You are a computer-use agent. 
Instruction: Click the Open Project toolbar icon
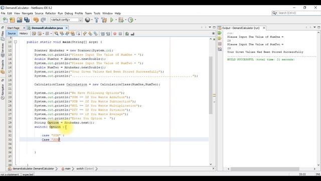point(20,20)
